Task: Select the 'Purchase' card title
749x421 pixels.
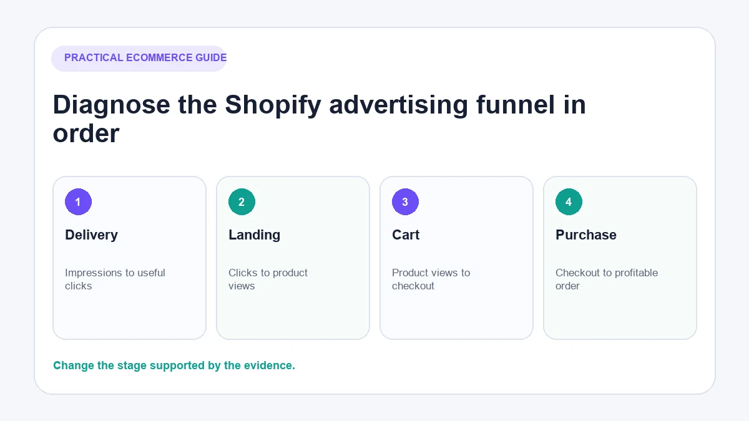Action: 586,235
